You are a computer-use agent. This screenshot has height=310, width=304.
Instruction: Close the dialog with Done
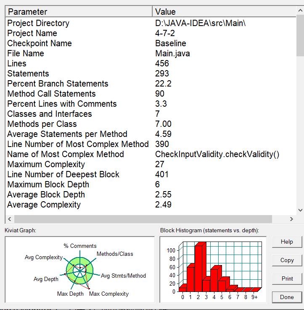pyautogui.click(x=287, y=297)
